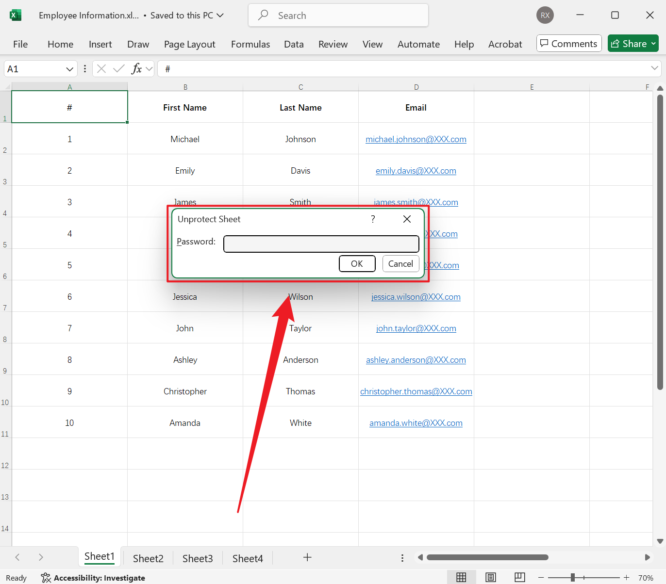Click the Zoom Out minus icon
The width and height of the screenshot is (666, 584).
[541, 577]
